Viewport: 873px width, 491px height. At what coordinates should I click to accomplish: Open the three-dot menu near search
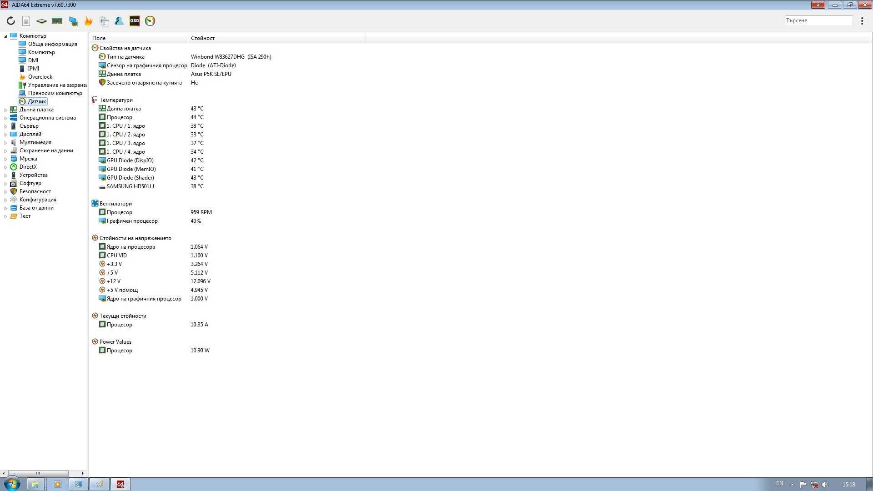pos(862,21)
